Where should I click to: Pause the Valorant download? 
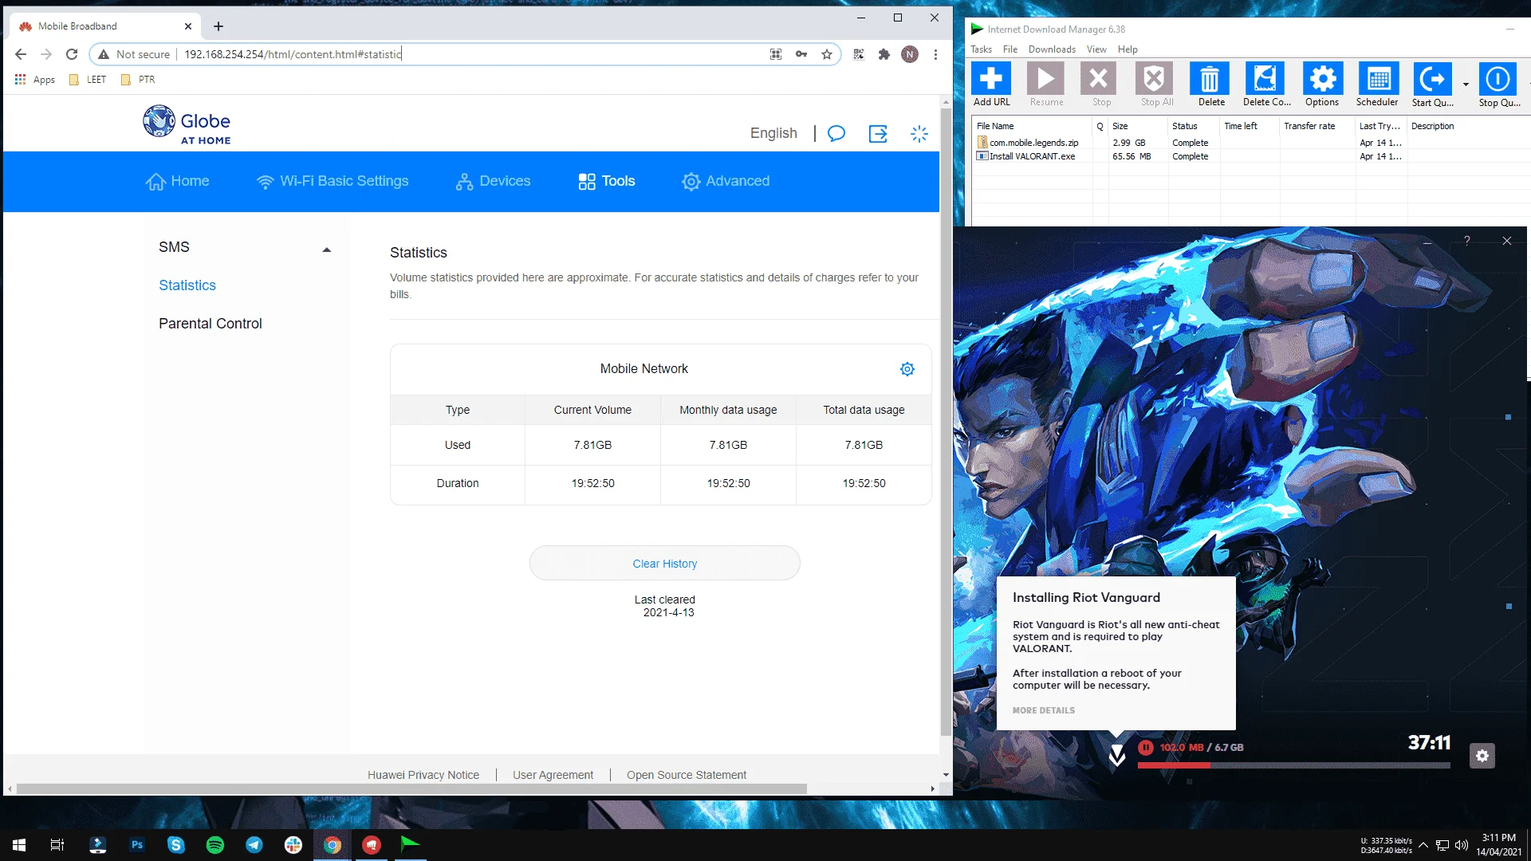[1146, 747]
